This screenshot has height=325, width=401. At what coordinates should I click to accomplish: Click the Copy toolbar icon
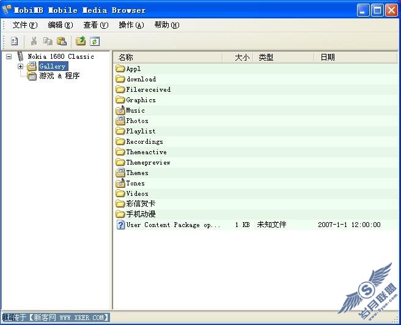(48, 41)
